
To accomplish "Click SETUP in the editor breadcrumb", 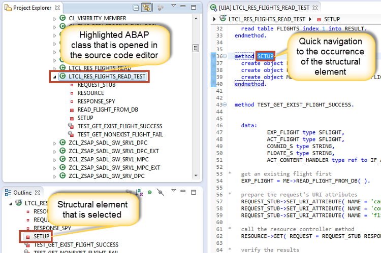I will (x=332, y=19).
